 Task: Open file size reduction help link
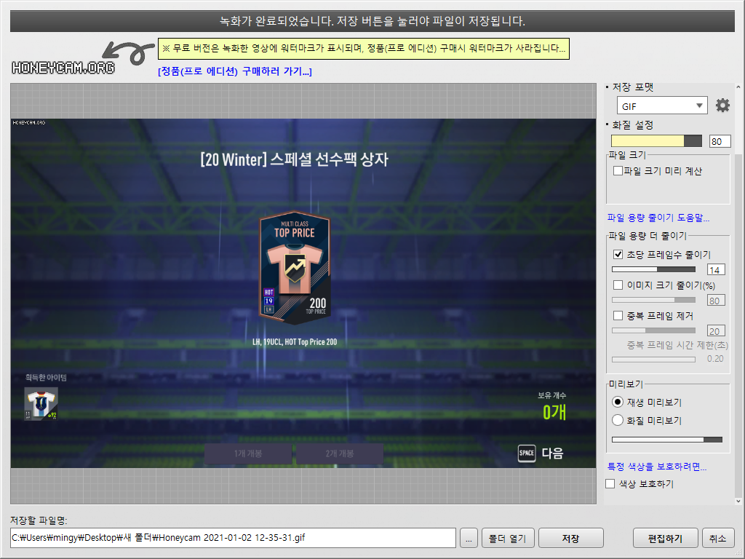tap(658, 218)
